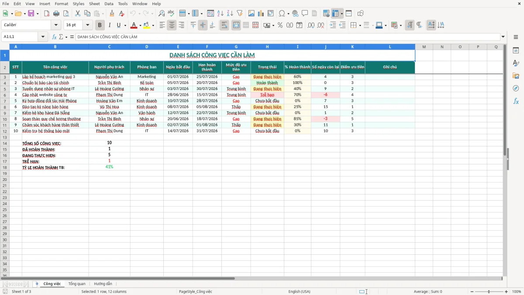Format as percent icon

[x=280, y=25]
